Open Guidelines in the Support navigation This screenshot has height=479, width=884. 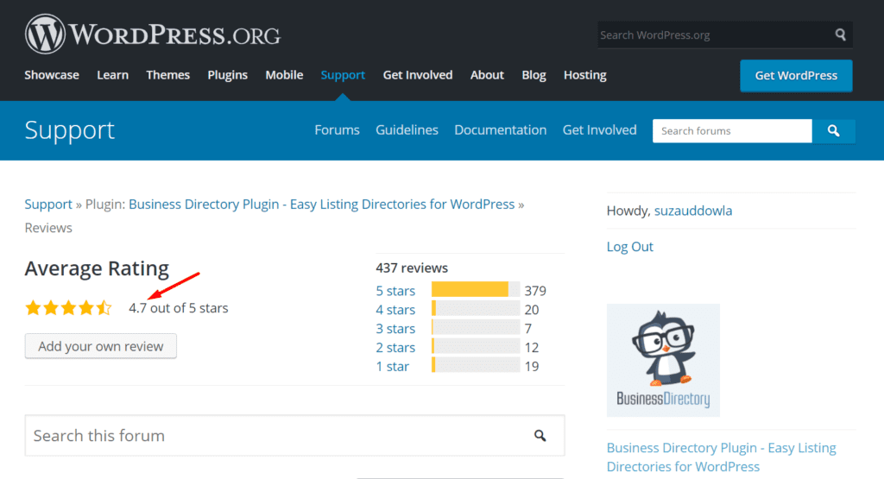407,130
